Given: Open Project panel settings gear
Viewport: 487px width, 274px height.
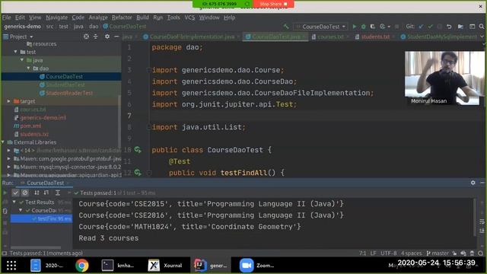Looking at the screenshot, I should [107, 37].
